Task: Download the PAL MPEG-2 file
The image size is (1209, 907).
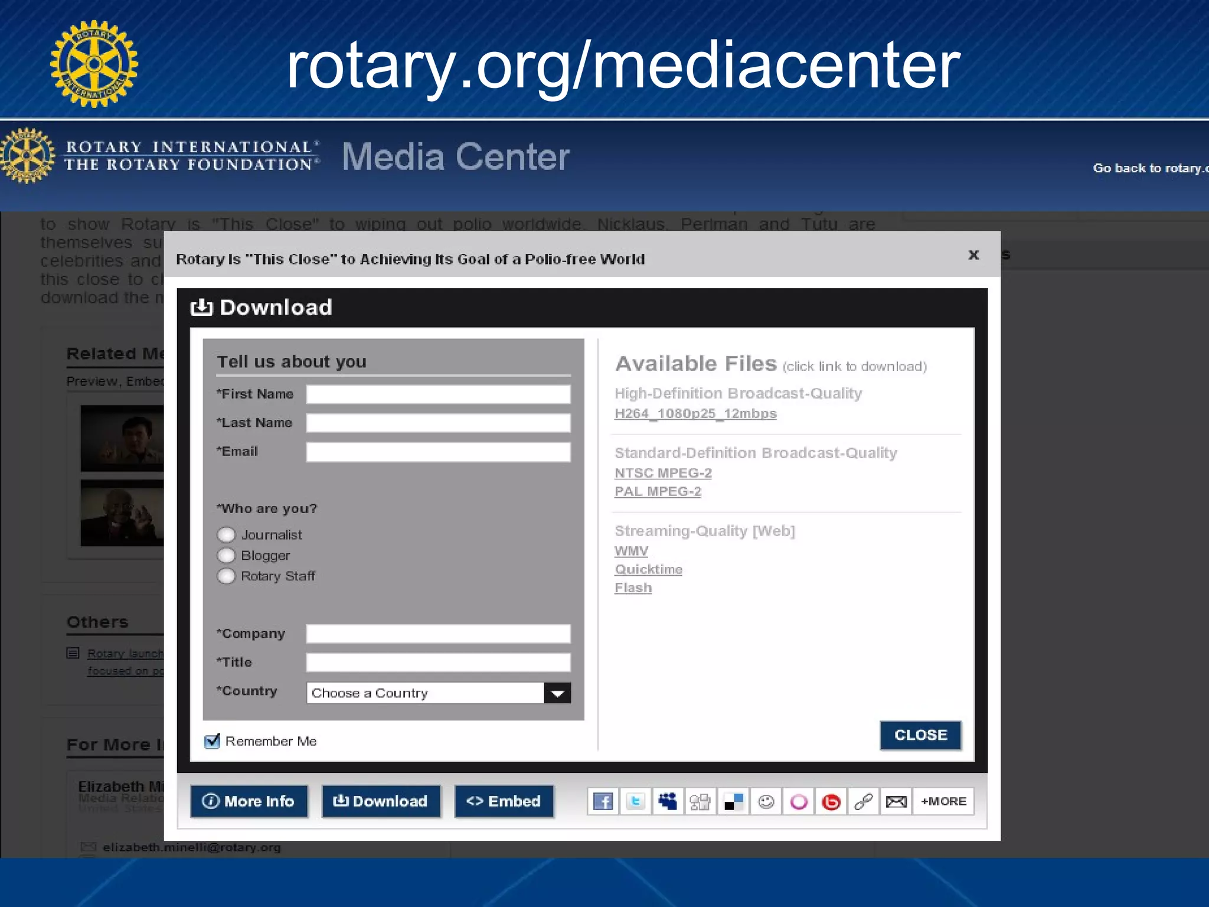Action: coord(658,491)
